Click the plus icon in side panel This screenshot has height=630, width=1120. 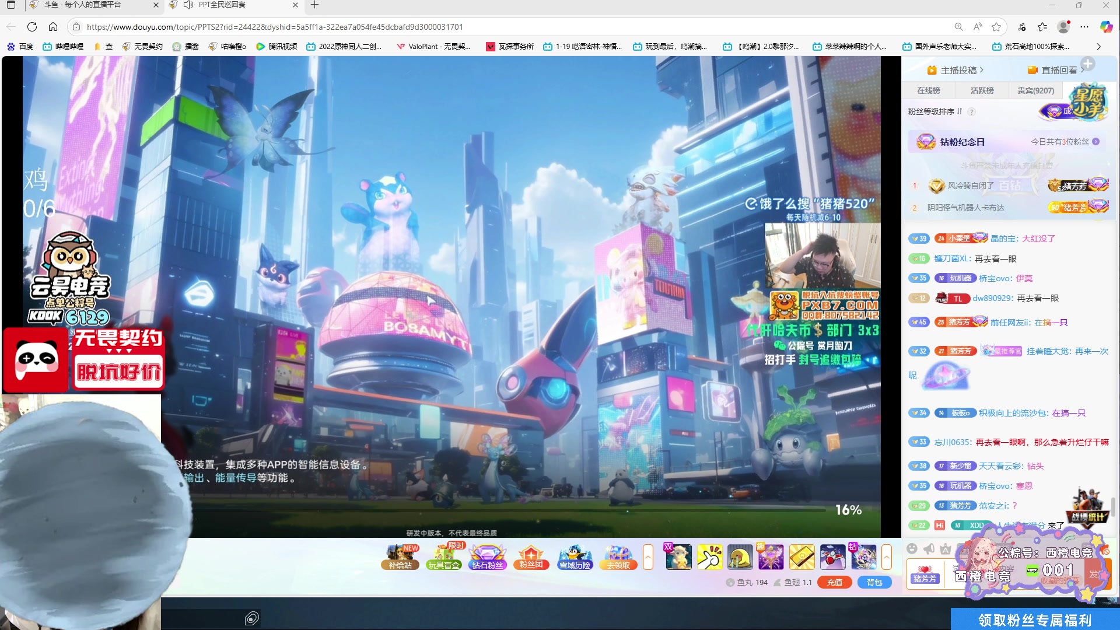(x=1087, y=64)
